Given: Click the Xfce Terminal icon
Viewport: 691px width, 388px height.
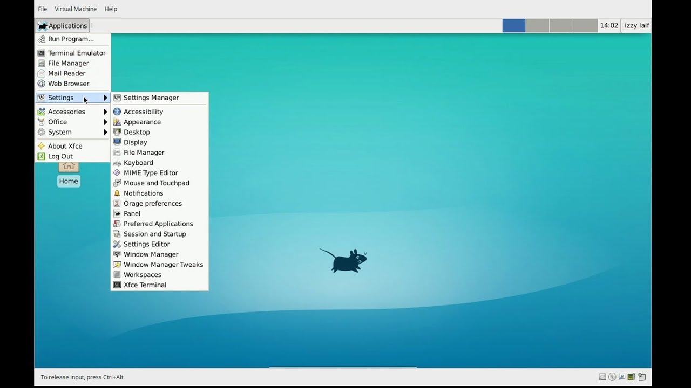Looking at the screenshot, I should tap(117, 285).
